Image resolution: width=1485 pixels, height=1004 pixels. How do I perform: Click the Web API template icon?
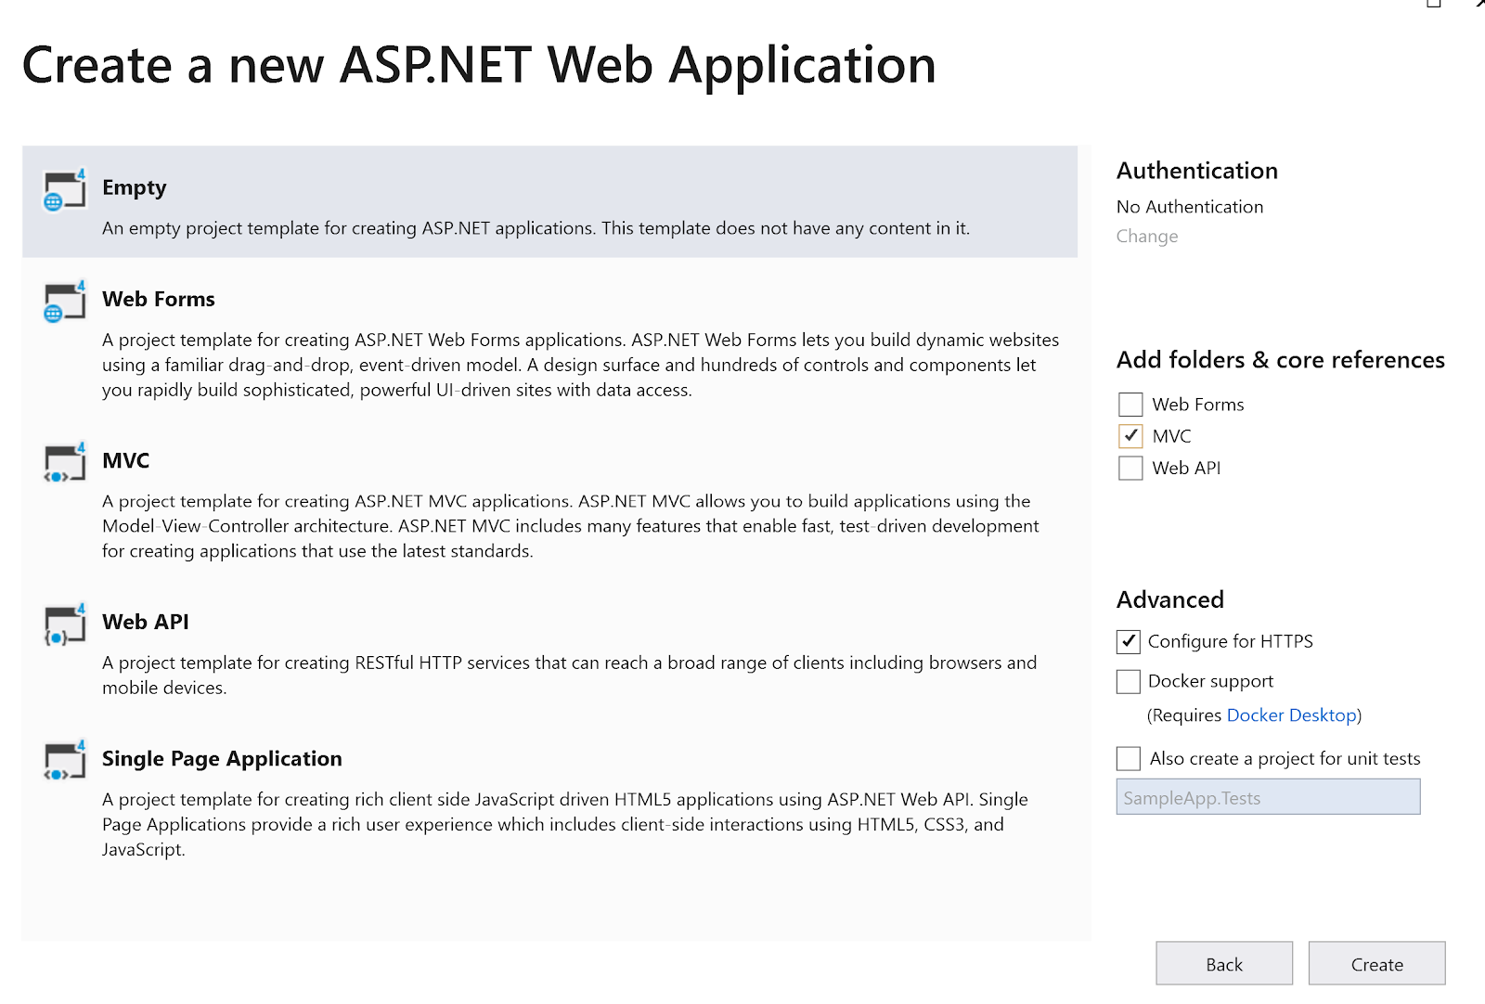click(x=65, y=624)
